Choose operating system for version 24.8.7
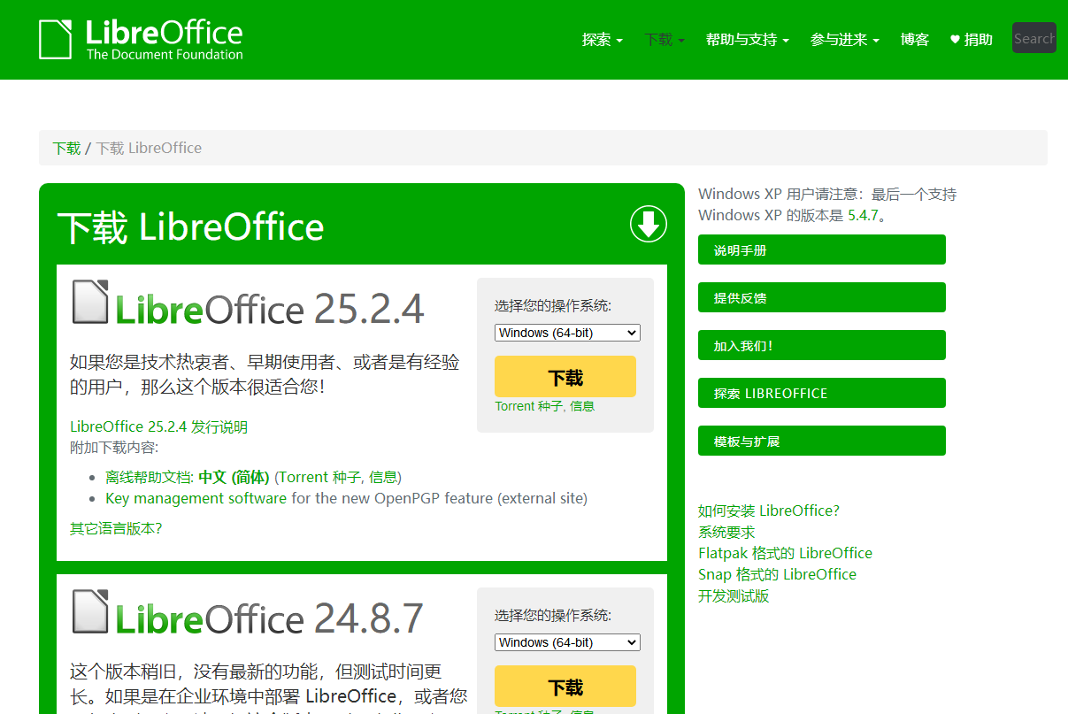Screen dimensions: 1068x714 567,642
